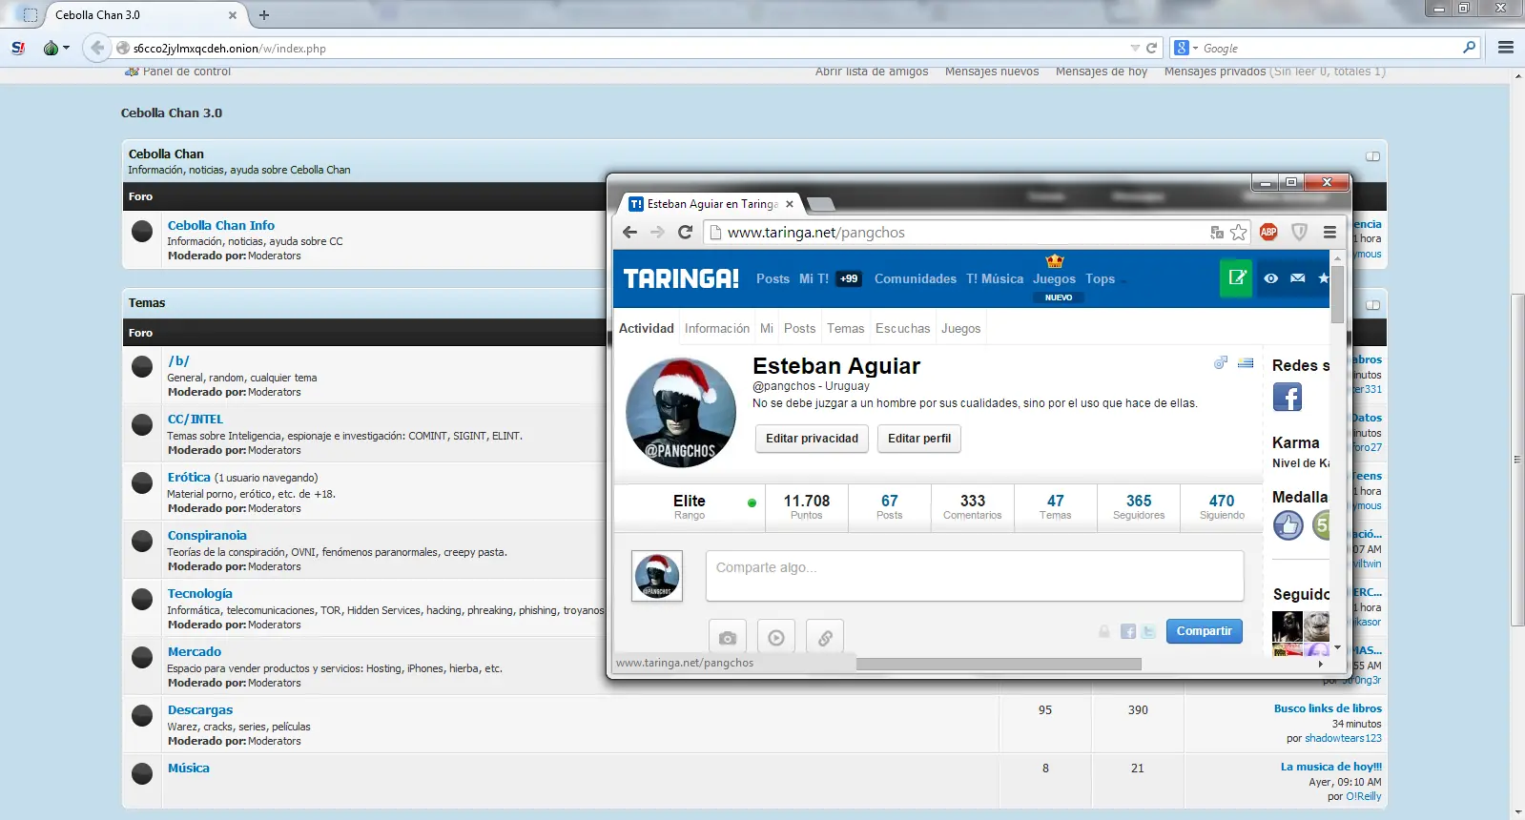This screenshot has height=820, width=1525.
Task: Open Panel de control link
Action: coord(187,72)
